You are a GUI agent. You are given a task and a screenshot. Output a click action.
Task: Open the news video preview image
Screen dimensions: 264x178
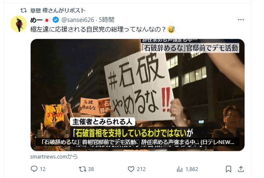pyautogui.click(x=138, y=95)
